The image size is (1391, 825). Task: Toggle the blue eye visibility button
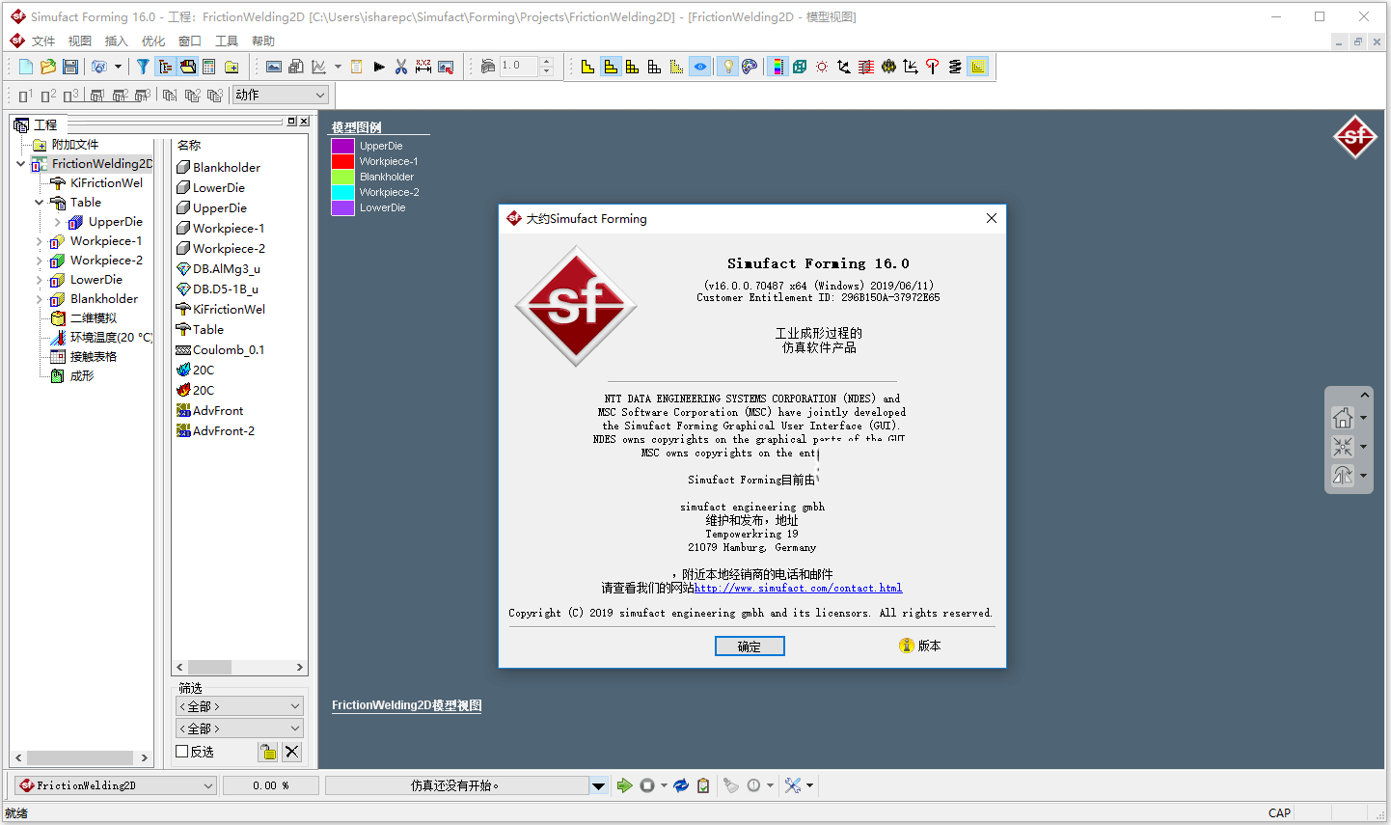[x=700, y=67]
